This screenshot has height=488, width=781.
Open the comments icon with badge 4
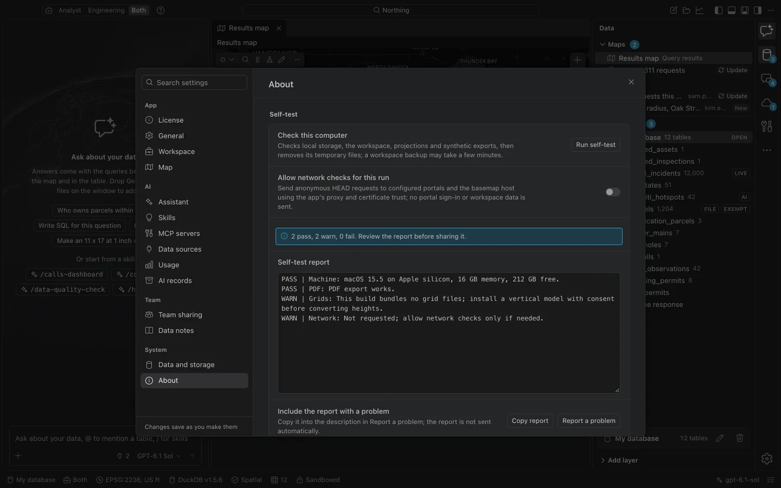click(x=767, y=79)
